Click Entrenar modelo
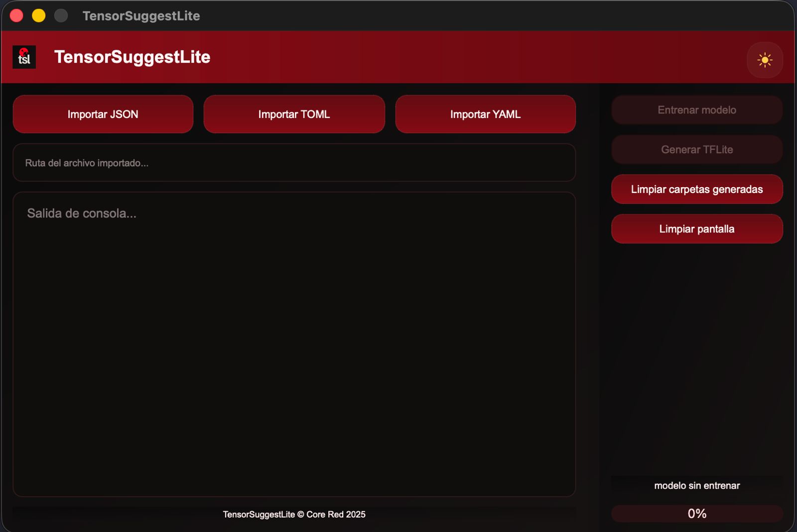797x532 pixels. click(696, 110)
